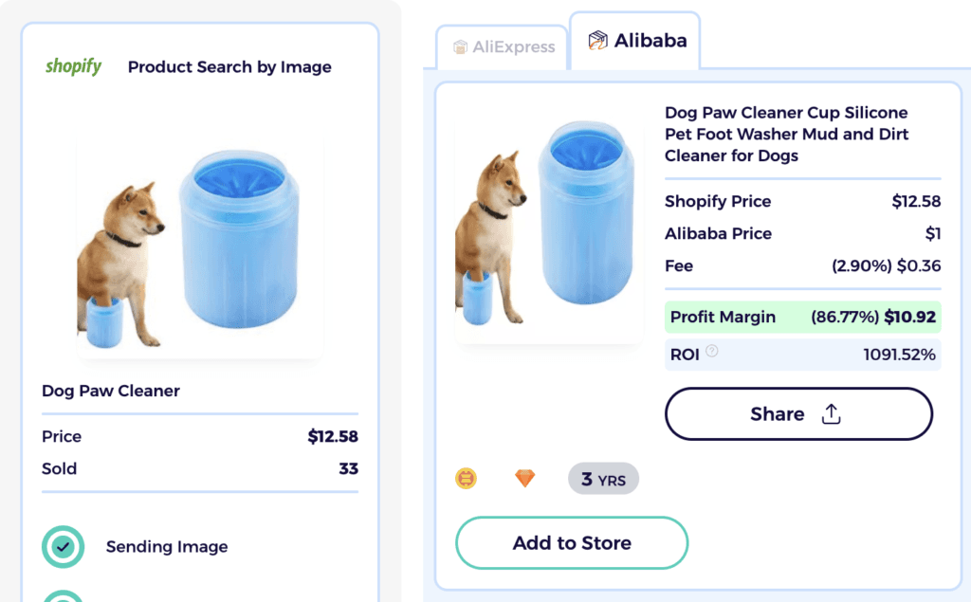This screenshot has height=602, width=971.
Task: Click the Alibaba cube icon on its tab
Action: tap(599, 39)
